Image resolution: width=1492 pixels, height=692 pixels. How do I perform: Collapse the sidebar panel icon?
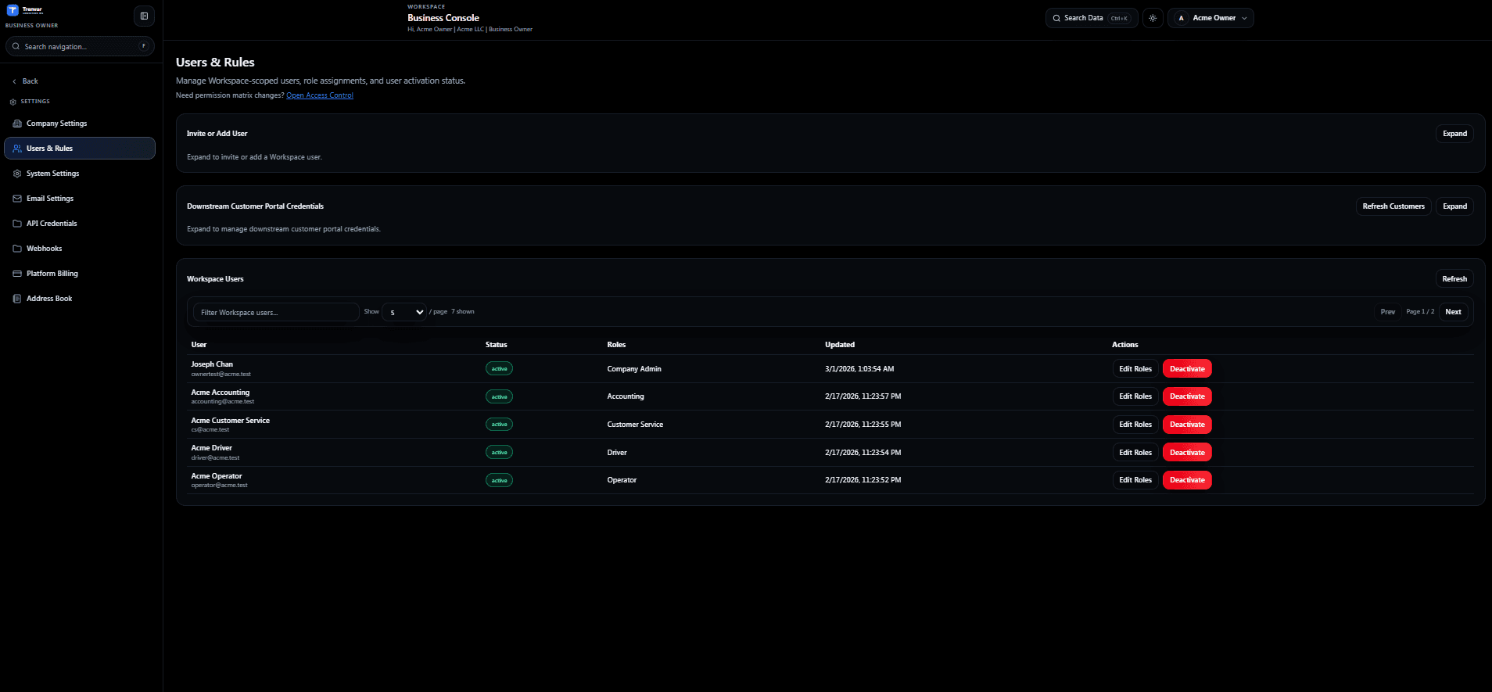[x=144, y=16]
